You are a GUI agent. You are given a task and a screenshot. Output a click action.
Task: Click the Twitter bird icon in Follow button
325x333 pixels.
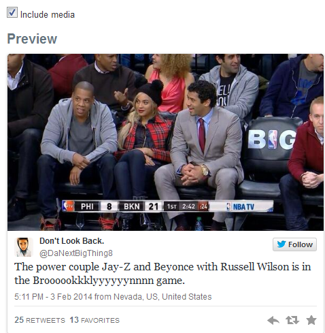[x=281, y=244]
